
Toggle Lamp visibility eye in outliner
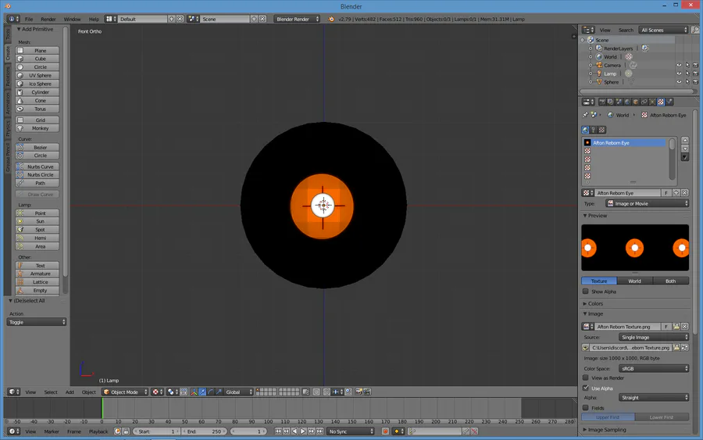(x=679, y=73)
